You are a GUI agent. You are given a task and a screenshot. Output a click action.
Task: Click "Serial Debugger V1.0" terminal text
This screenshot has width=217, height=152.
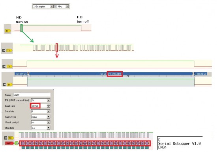coord(180,143)
